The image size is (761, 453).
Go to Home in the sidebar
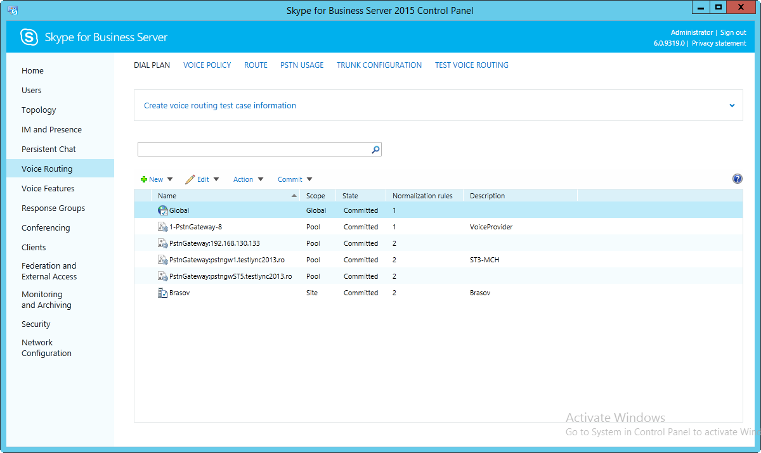click(x=32, y=71)
